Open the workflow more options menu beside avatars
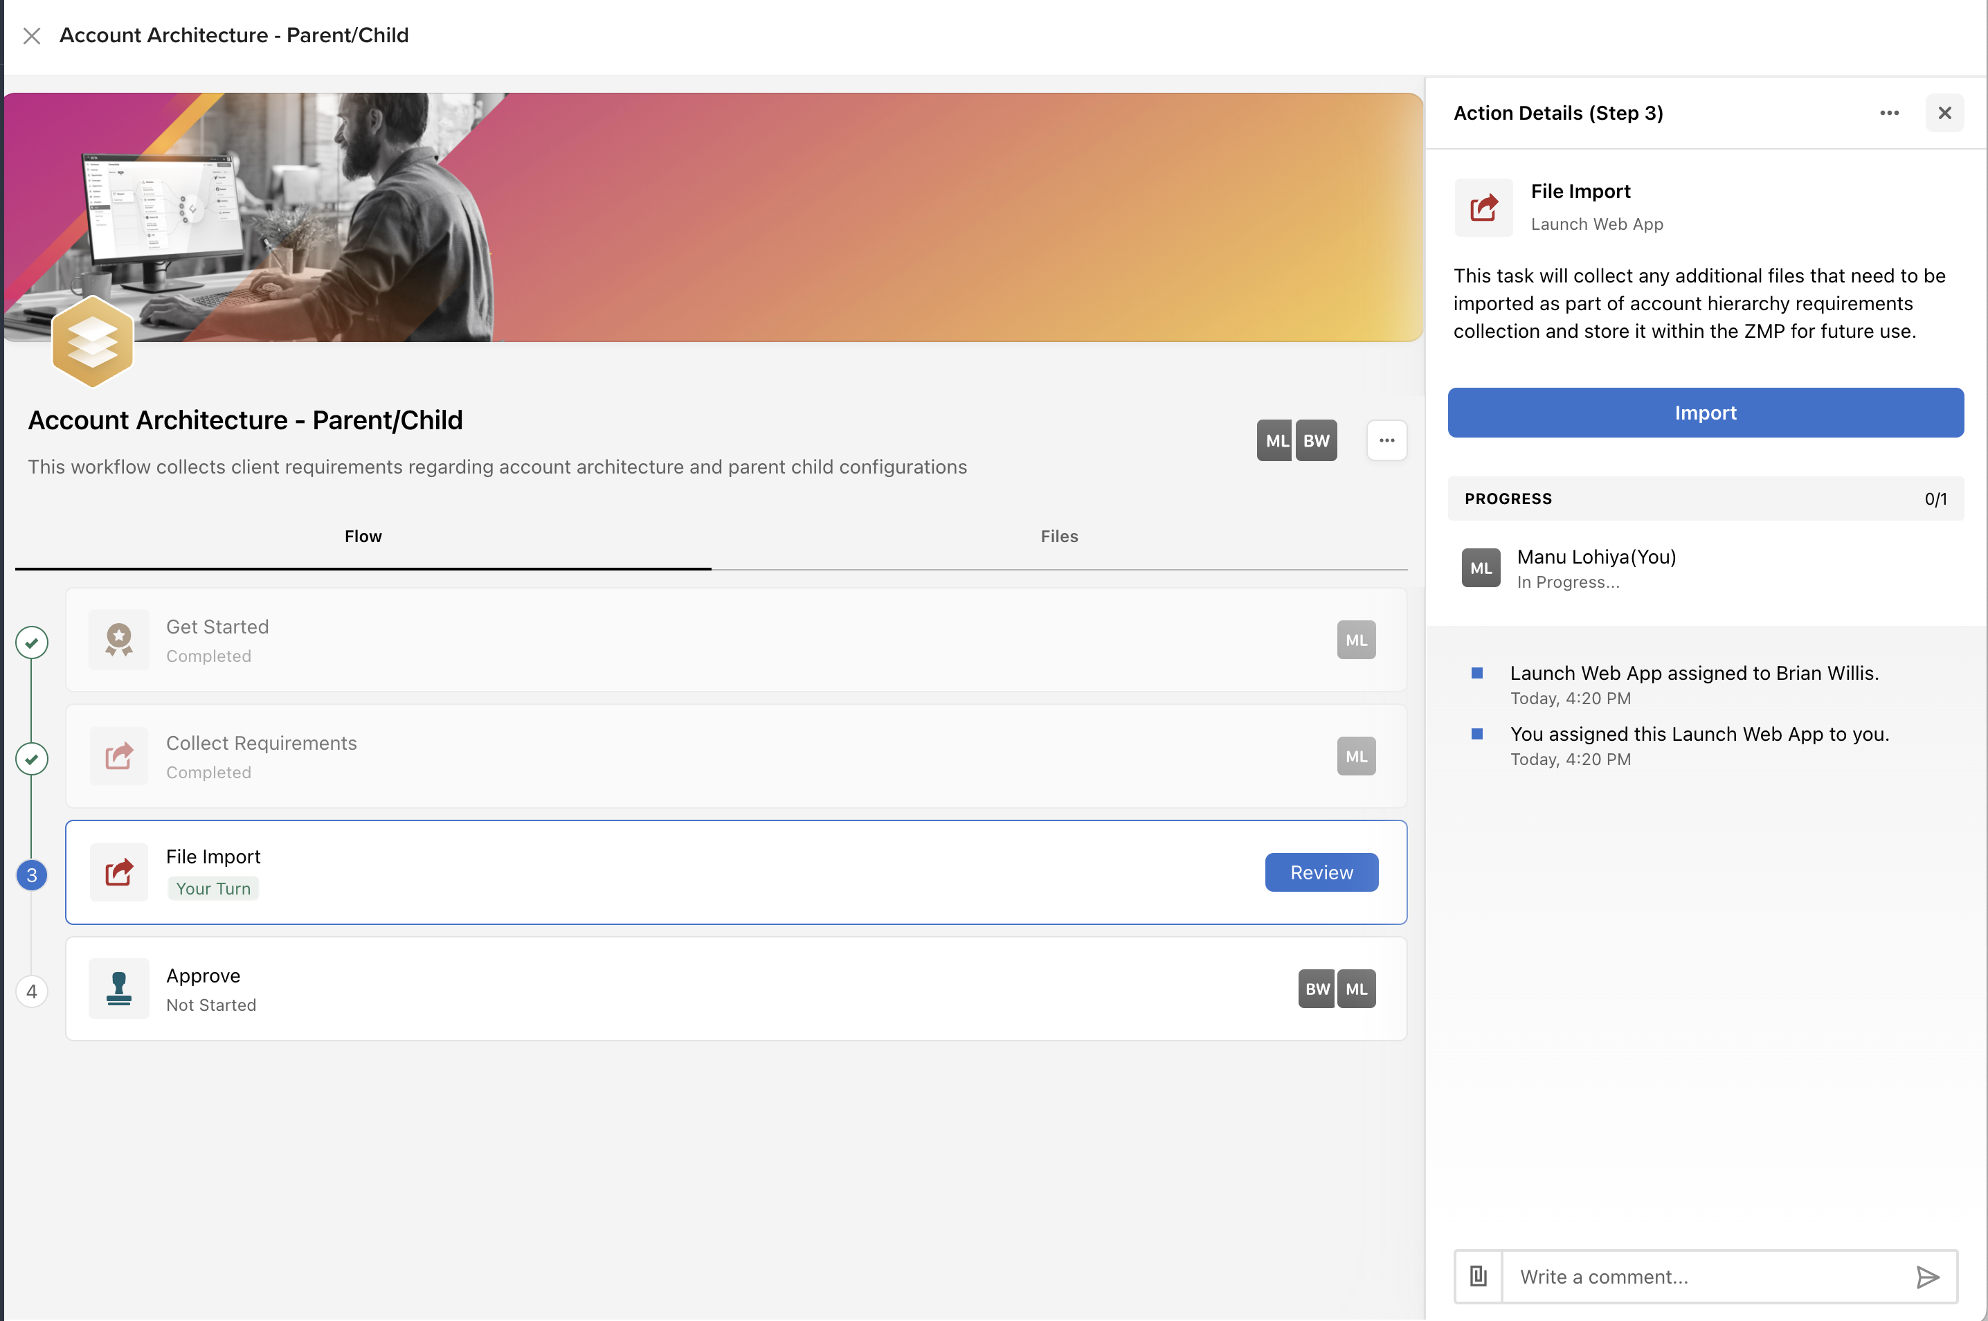 tap(1386, 440)
